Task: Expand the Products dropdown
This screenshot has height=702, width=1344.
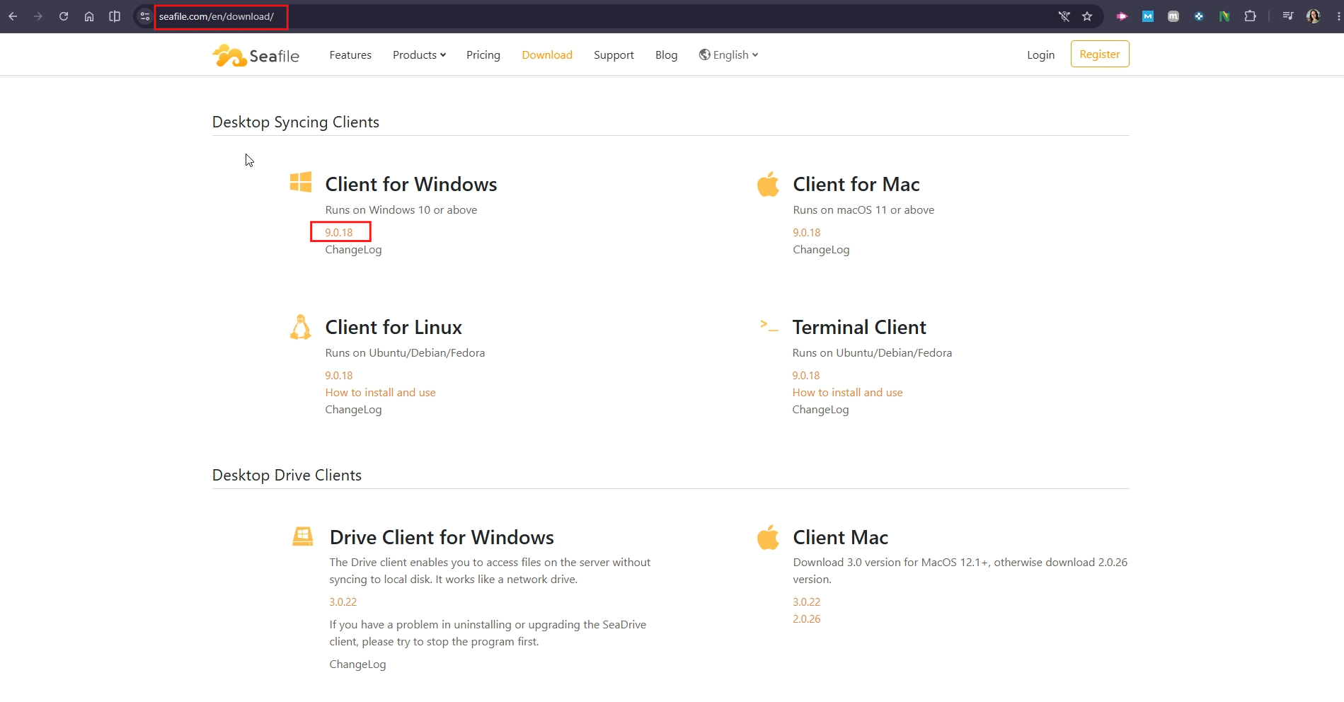Action: [x=419, y=55]
